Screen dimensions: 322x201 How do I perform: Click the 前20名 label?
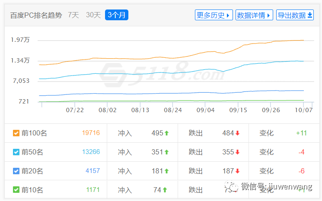point(32,171)
